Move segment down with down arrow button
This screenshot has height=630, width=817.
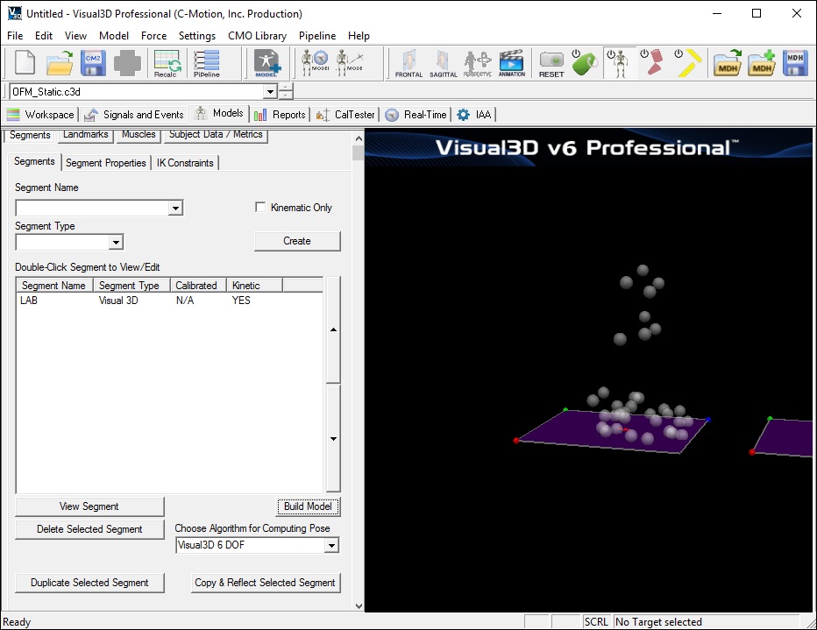point(333,438)
